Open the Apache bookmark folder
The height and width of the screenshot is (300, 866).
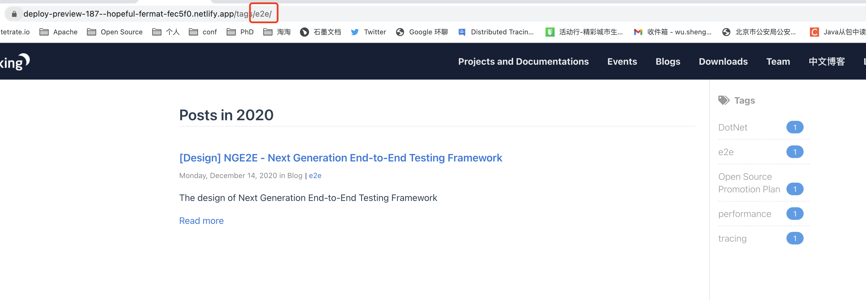pos(58,32)
